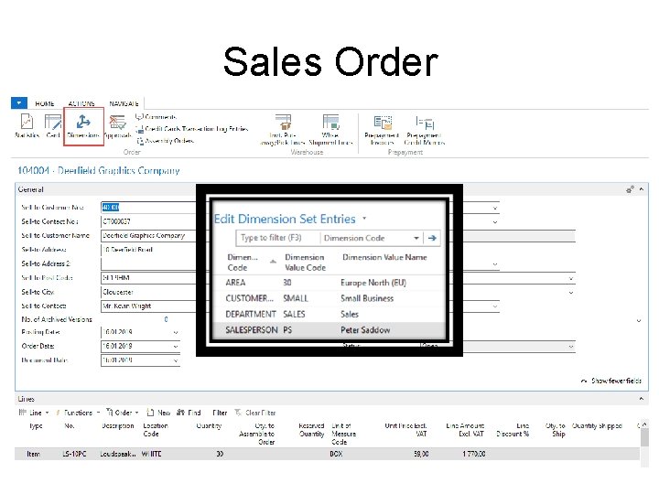Click the BOX unit of measure cell

(x=336, y=454)
